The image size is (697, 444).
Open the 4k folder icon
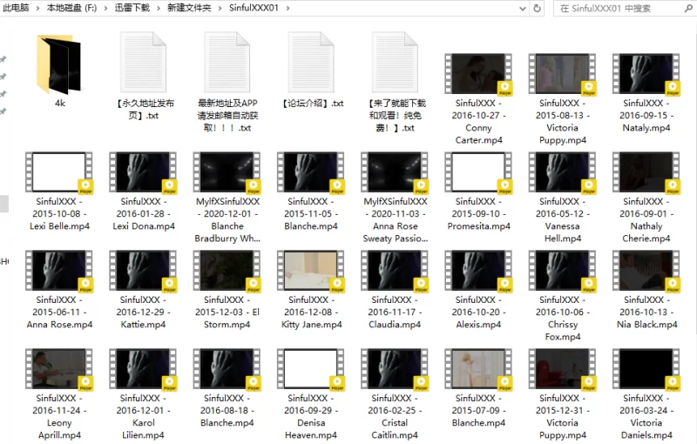tap(59, 64)
